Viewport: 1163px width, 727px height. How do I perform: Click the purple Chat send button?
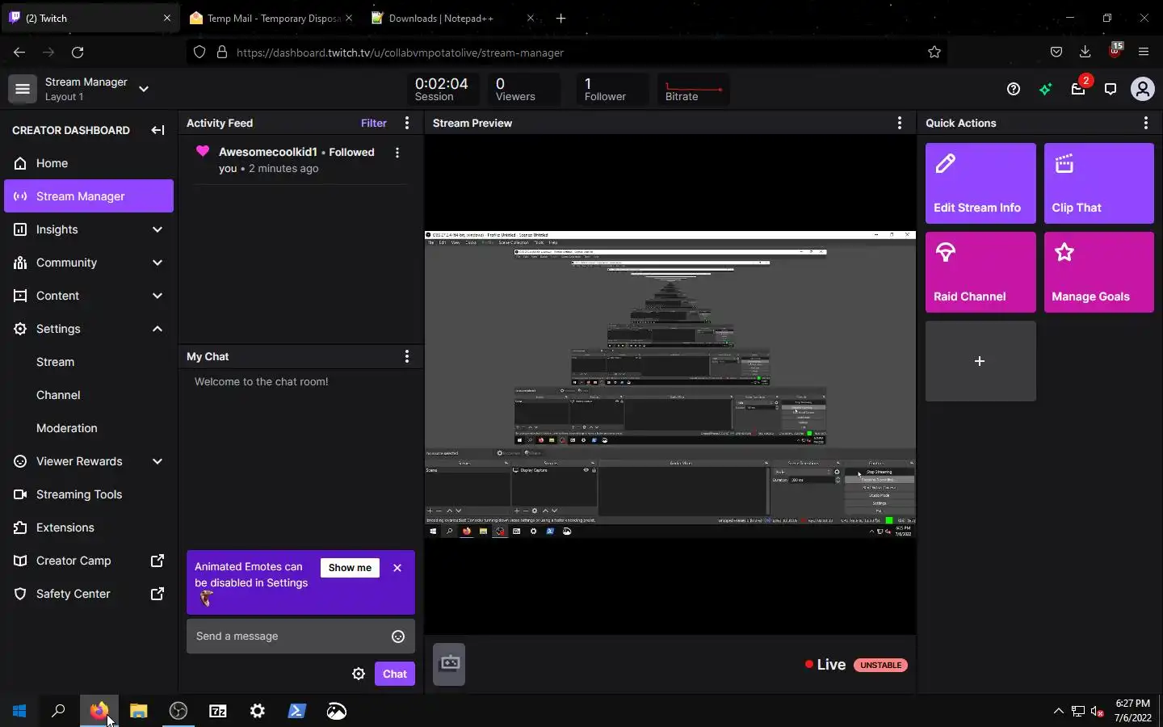395,674
